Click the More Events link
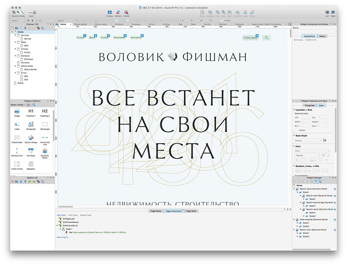This screenshot has width=347, height=265. click(62, 237)
